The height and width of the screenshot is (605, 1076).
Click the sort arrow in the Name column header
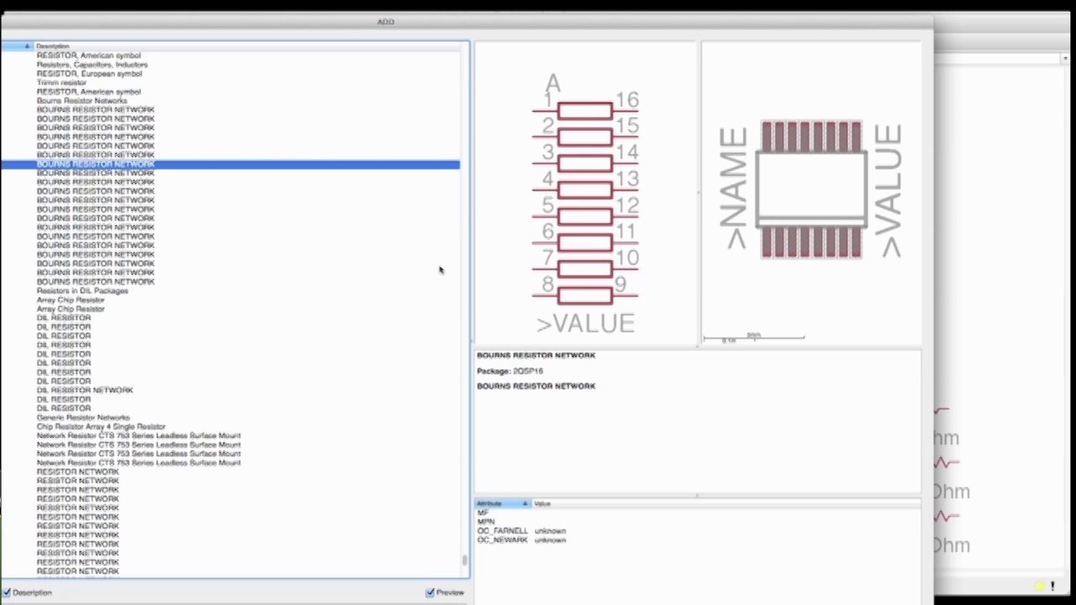coord(27,46)
